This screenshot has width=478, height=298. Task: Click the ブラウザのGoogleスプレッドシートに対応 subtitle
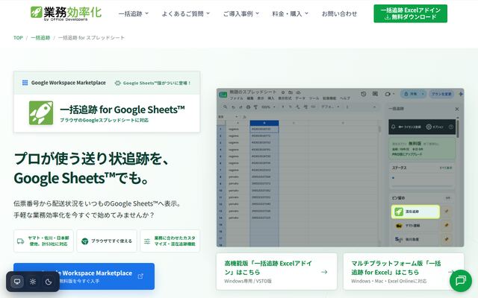point(105,120)
